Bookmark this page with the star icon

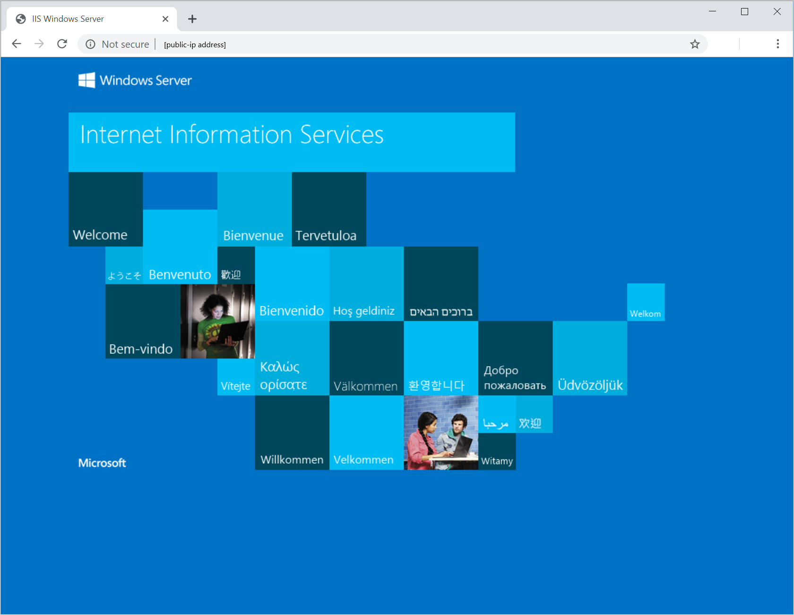coord(695,44)
